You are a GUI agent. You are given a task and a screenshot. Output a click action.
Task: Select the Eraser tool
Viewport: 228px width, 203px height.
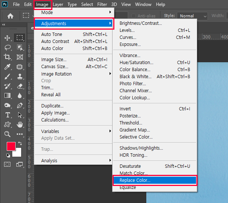pyautogui.click(x=20, y=86)
